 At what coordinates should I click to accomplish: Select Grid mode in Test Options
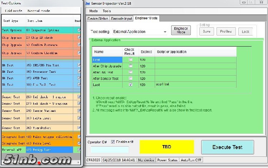14,11
